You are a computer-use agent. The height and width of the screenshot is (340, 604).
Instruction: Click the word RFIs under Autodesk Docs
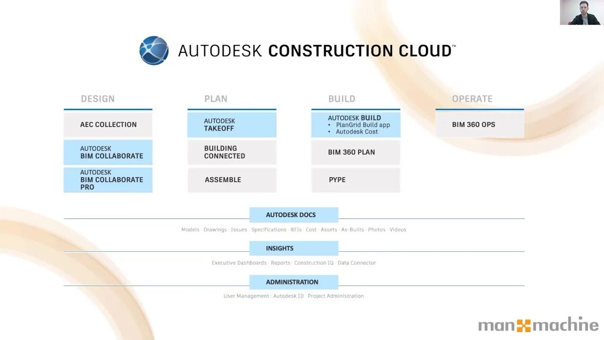point(296,229)
